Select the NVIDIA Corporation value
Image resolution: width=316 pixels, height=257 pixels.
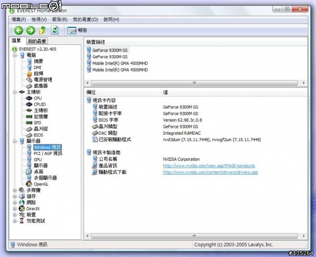point(181,159)
